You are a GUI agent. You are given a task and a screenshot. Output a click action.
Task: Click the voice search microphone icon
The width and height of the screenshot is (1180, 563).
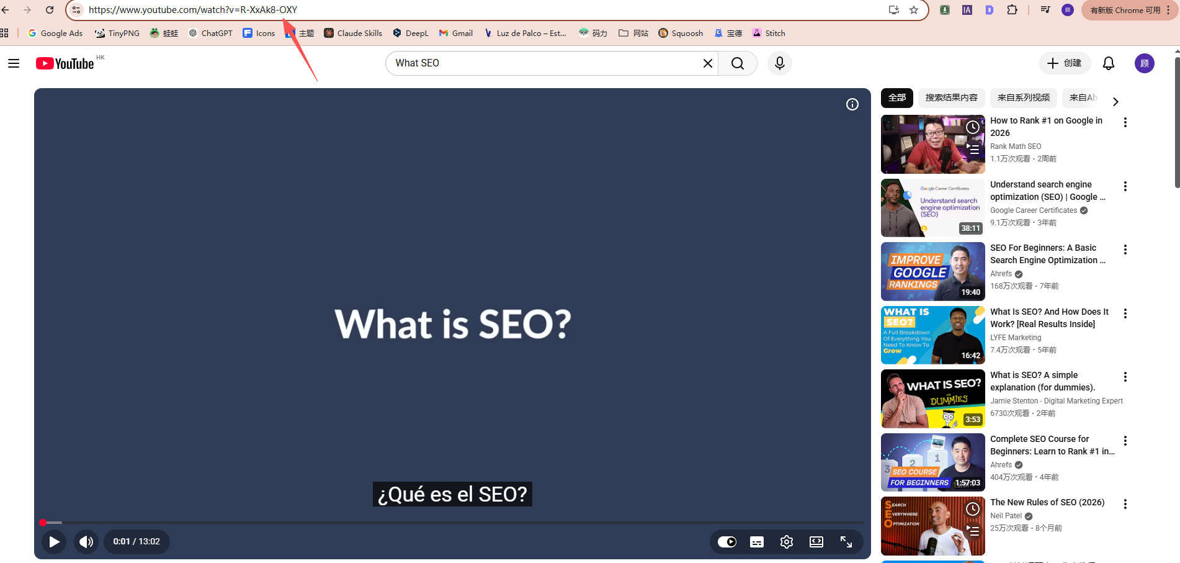pyautogui.click(x=780, y=63)
